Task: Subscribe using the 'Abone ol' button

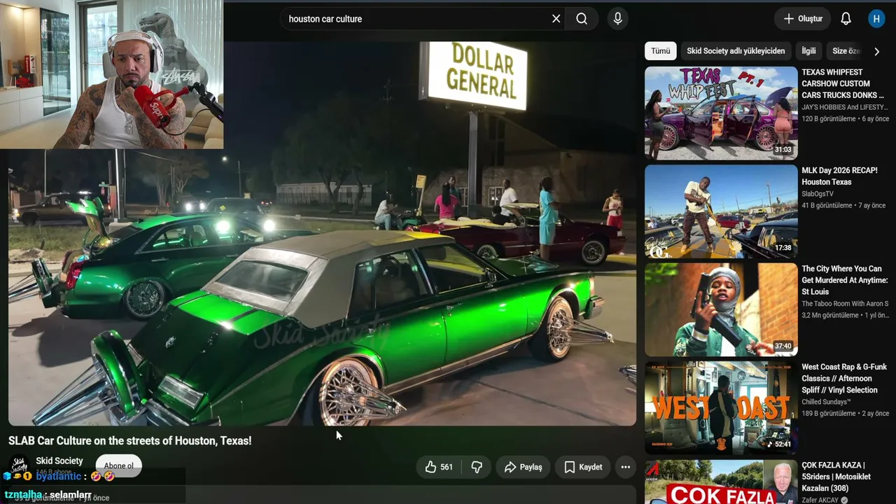Action: (x=118, y=465)
